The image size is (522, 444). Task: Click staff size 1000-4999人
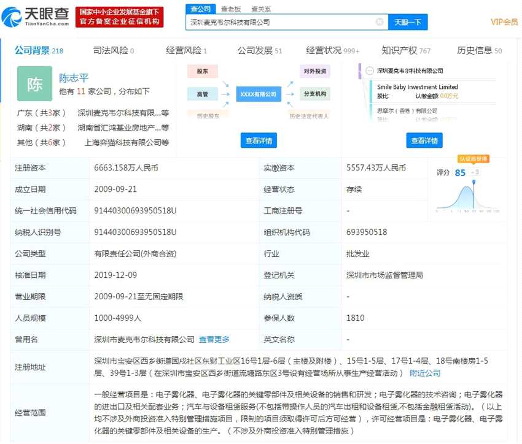click(x=118, y=318)
